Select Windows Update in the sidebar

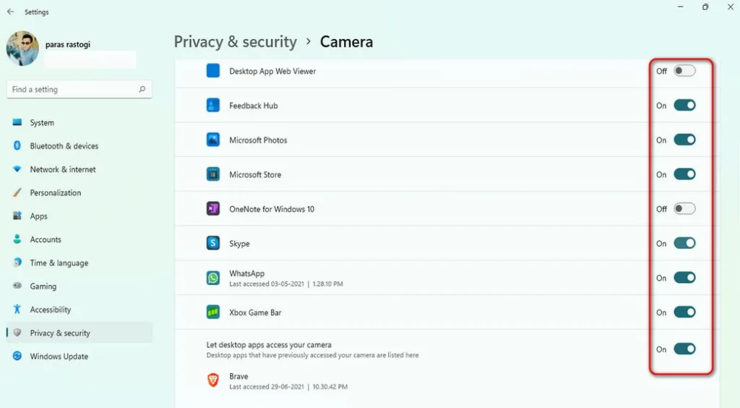(x=79, y=356)
